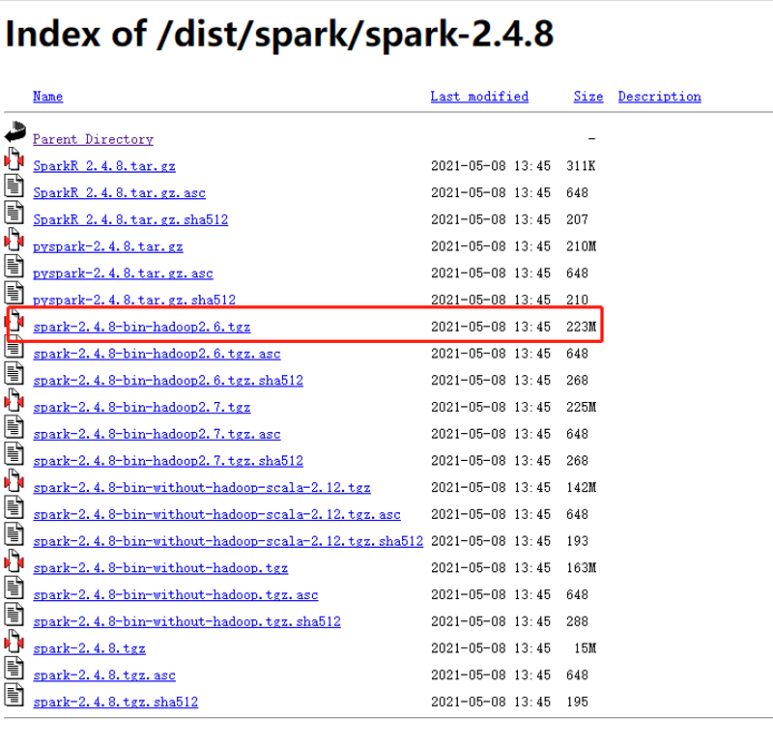The height and width of the screenshot is (746, 773).
Task: Click document icon beside without-hadoop-scala-2.12.tgz.sha512
Action: tap(14, 534)
